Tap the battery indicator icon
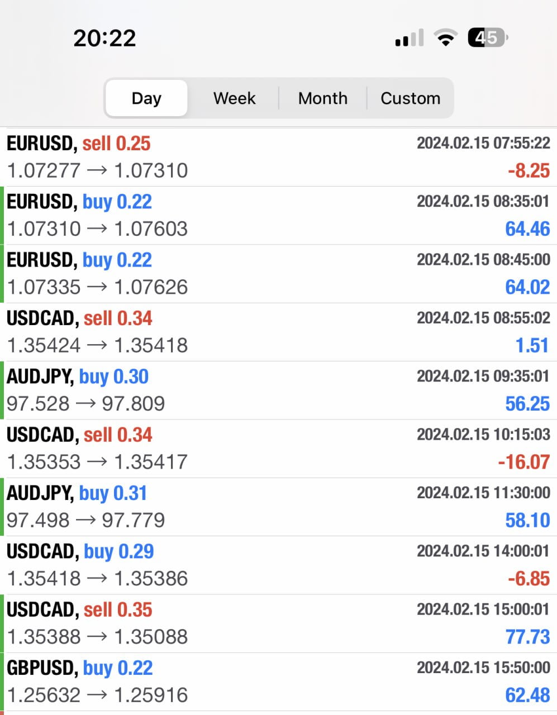The height and width of the screenshot is (715, 557). coord(488,38)
